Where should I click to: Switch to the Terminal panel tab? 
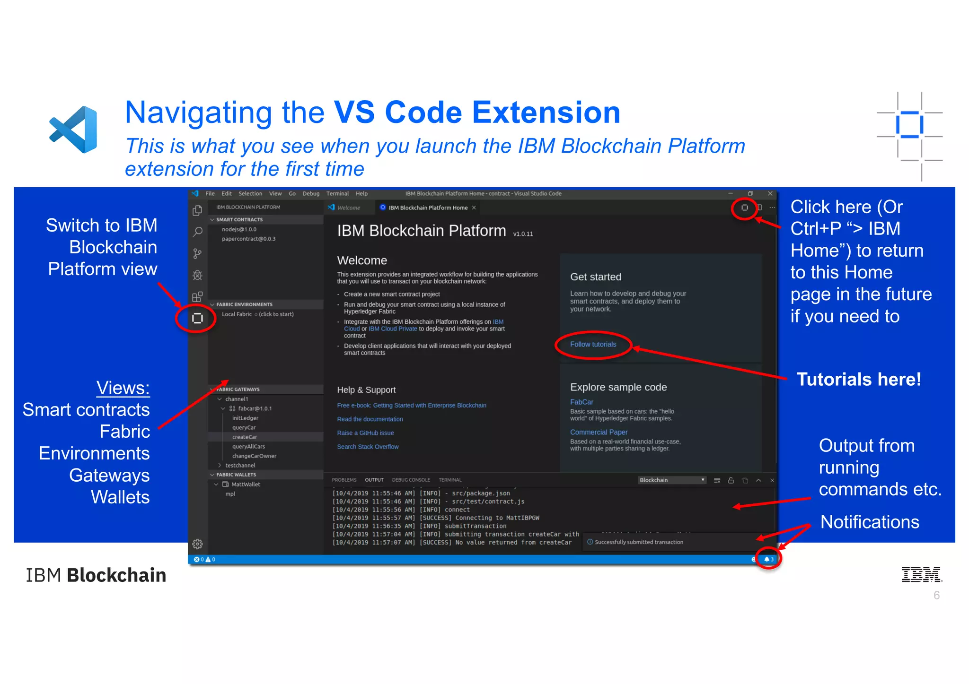450,480
